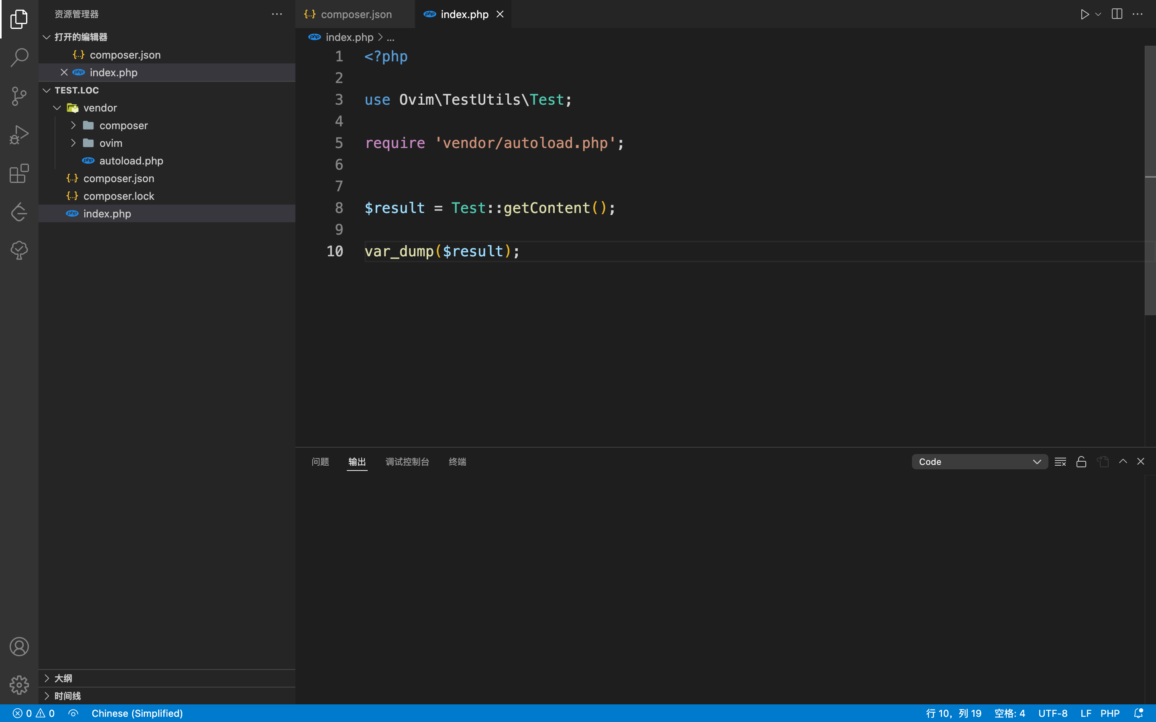Clear the output panel

[x=1060, y=462]
